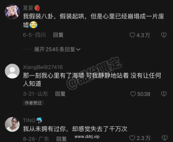Open username TING with dolphin

click(32, 120)
